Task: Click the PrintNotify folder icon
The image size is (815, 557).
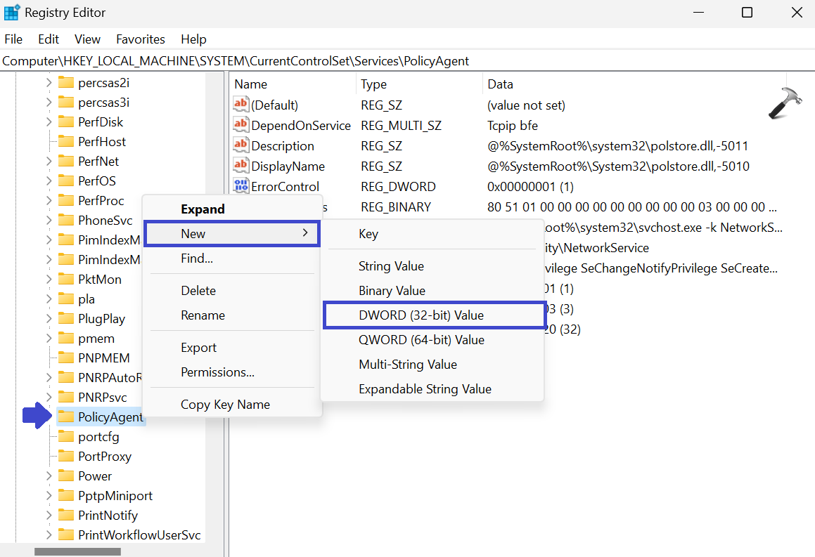Action: pyautogui.click(x=66, y=516)
